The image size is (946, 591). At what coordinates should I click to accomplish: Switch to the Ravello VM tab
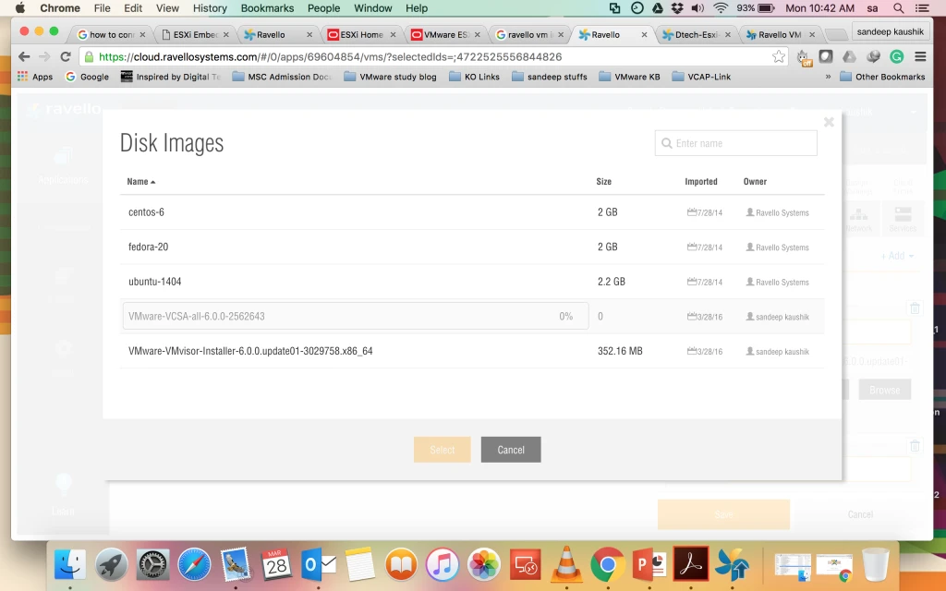coord(780,34)
